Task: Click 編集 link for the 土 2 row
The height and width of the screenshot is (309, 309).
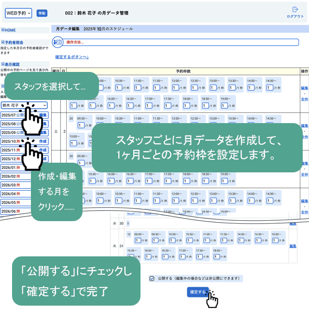Action: point(305,126)
